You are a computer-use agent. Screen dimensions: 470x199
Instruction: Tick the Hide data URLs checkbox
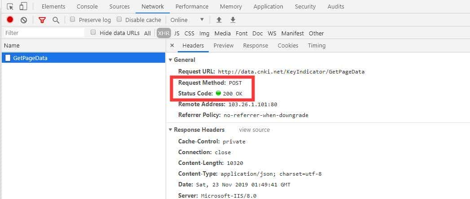(93, 33)
